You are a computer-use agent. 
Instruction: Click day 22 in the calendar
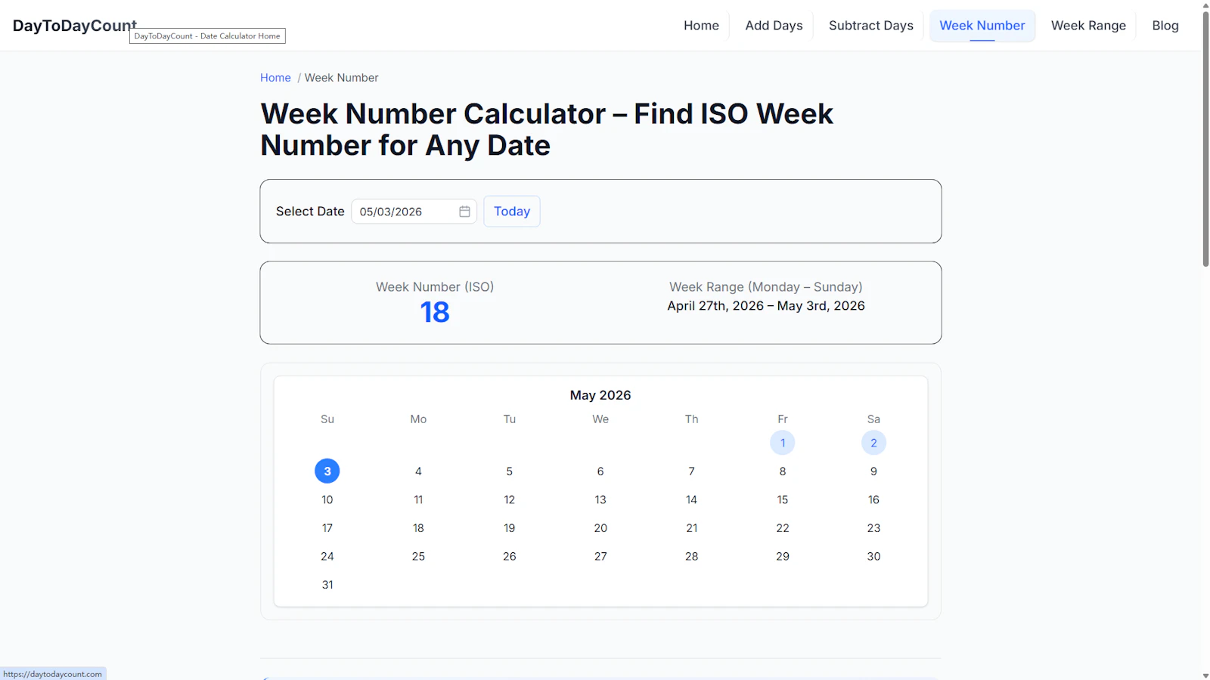tap(782, 528)
